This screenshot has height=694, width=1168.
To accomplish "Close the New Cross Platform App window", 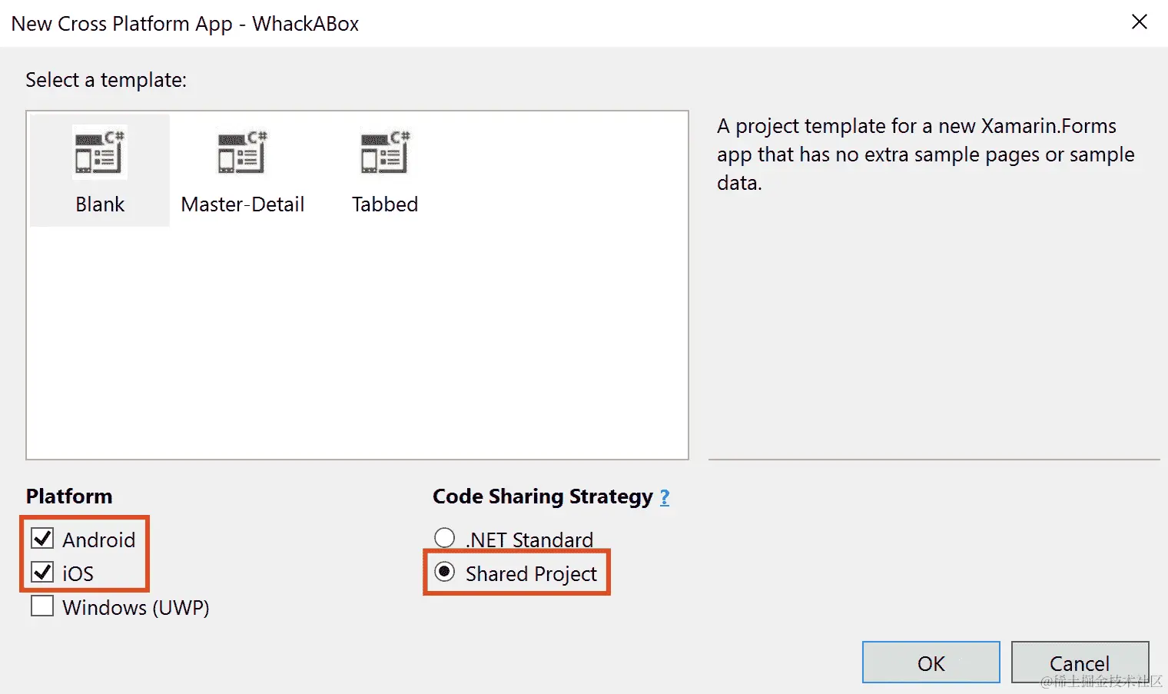I will [x=1139, y=22].
